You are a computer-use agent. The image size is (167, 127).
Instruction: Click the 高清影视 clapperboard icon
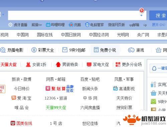[x=115, y=89]
